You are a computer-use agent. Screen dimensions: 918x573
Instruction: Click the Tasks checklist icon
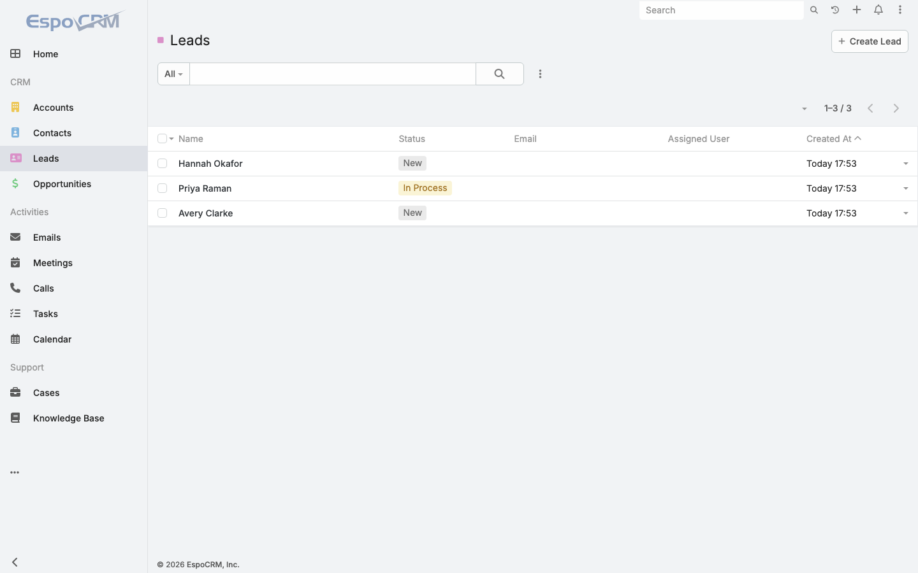15,314
